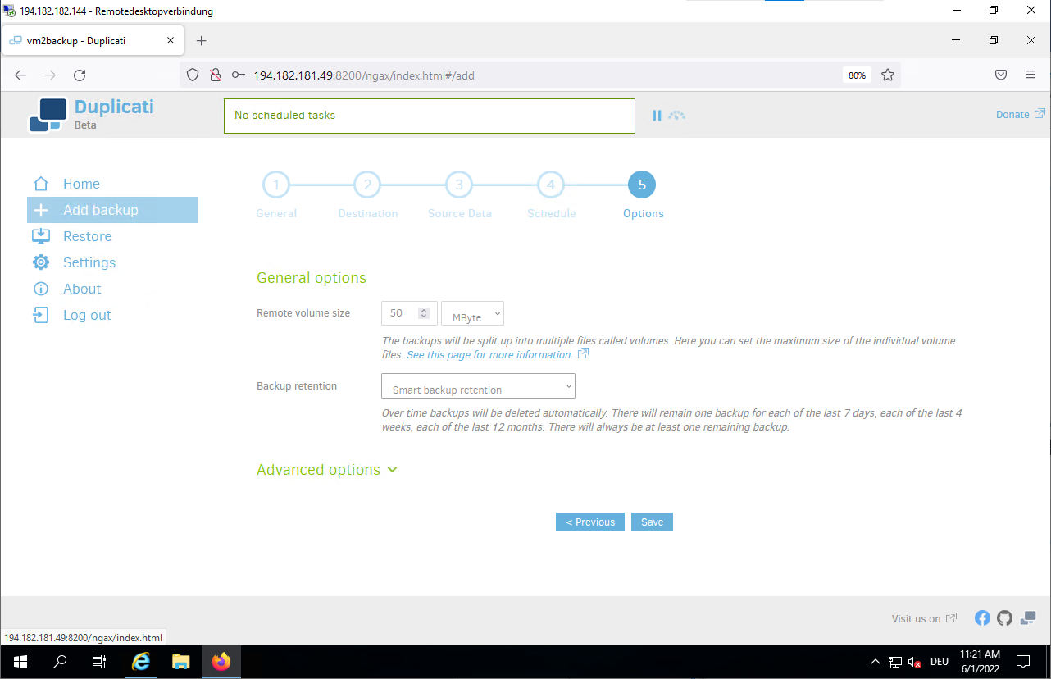Viewport: 1051px width, 679px height.
Task: Go to wizard step 1 General
Action: (x=276, y=185)
